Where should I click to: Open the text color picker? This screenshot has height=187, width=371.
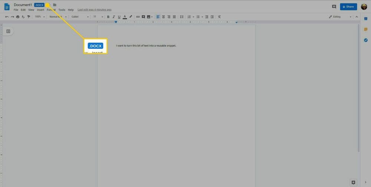[125, 17]
